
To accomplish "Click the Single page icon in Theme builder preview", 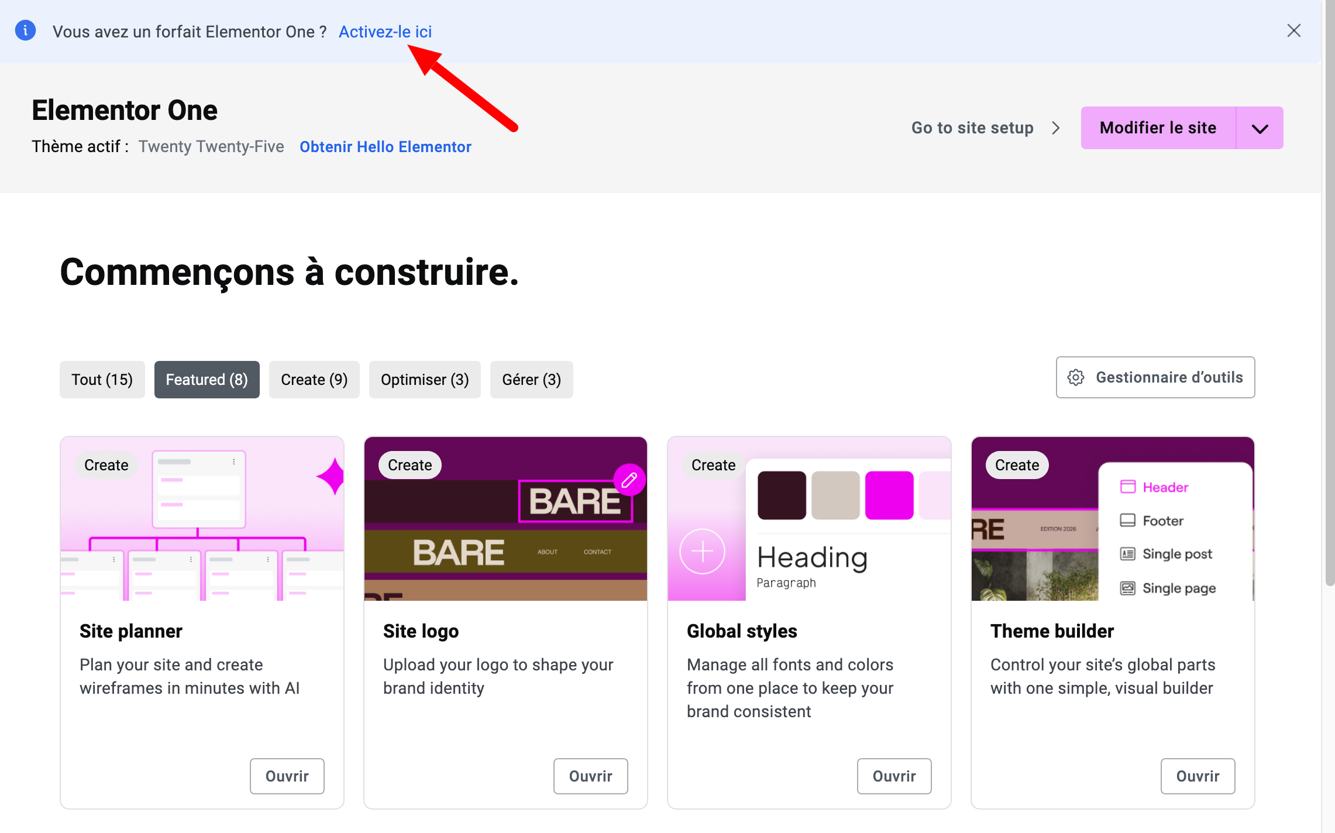I will pyautogui.click(x=1127, y=588).
